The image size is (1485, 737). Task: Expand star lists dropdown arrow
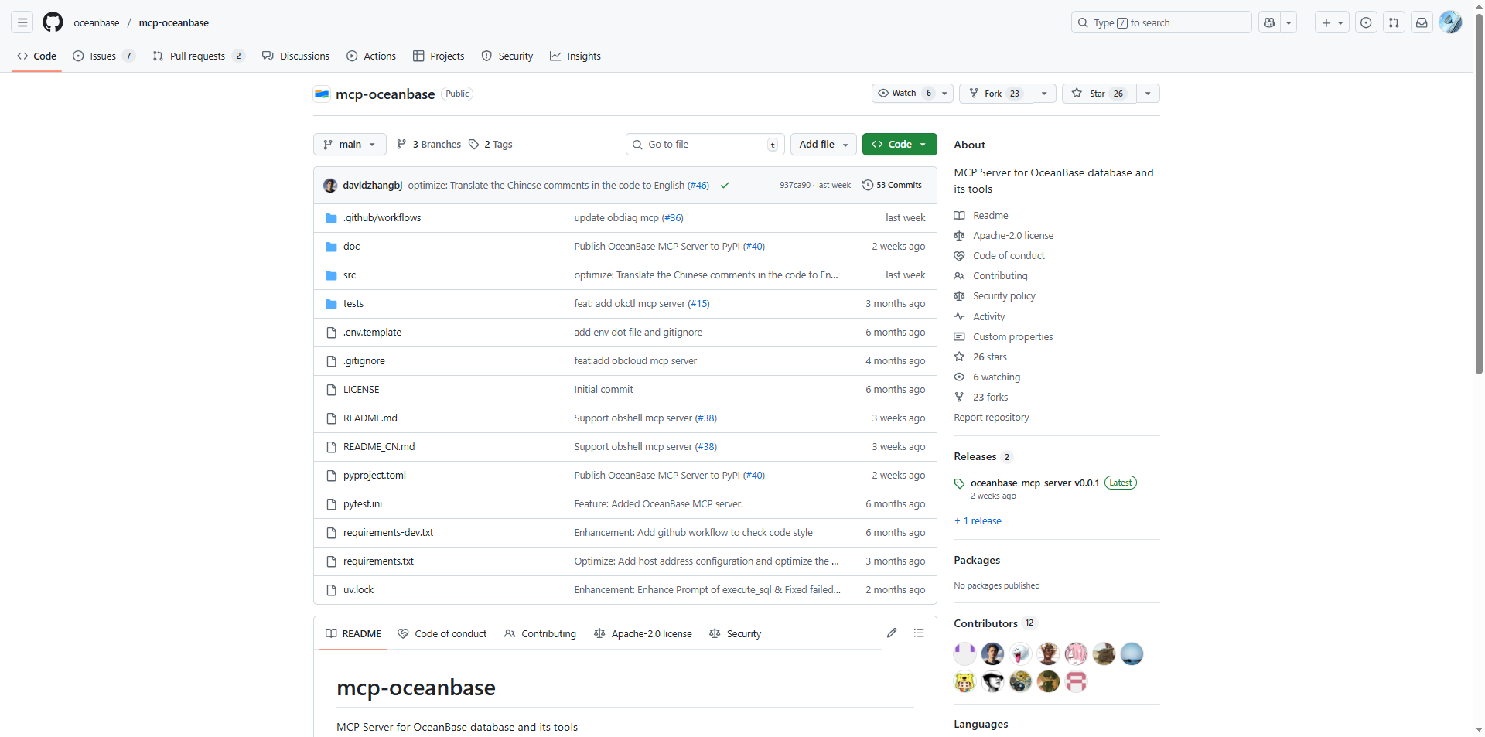coord(1148,94)
